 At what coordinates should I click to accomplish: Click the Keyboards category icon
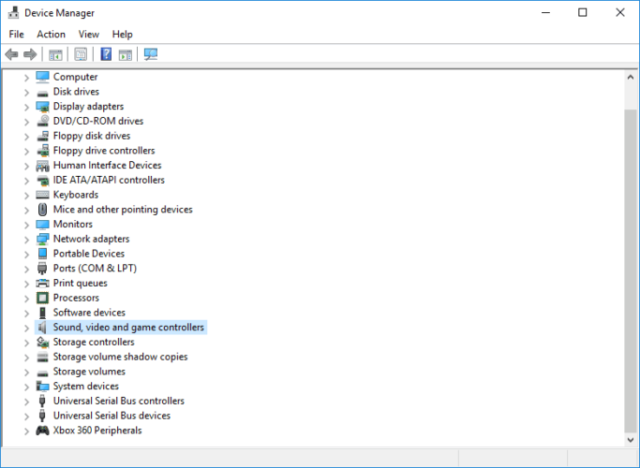(x=42, y=195)
